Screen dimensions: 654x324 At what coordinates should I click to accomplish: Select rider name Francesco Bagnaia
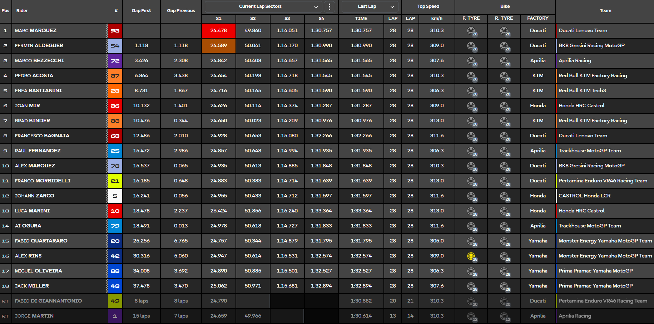coord(42,136)
